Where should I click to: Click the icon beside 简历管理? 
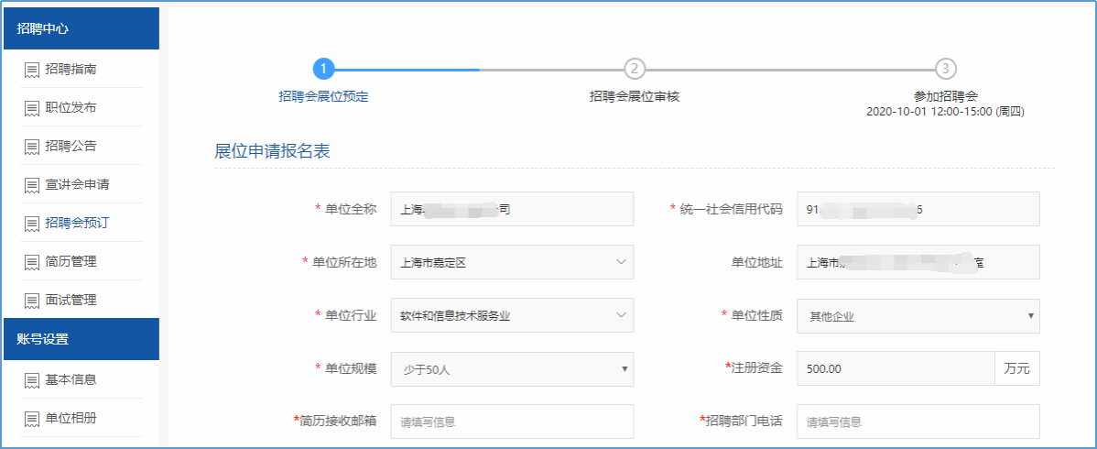pyautogui.click(x=31, y=262)
